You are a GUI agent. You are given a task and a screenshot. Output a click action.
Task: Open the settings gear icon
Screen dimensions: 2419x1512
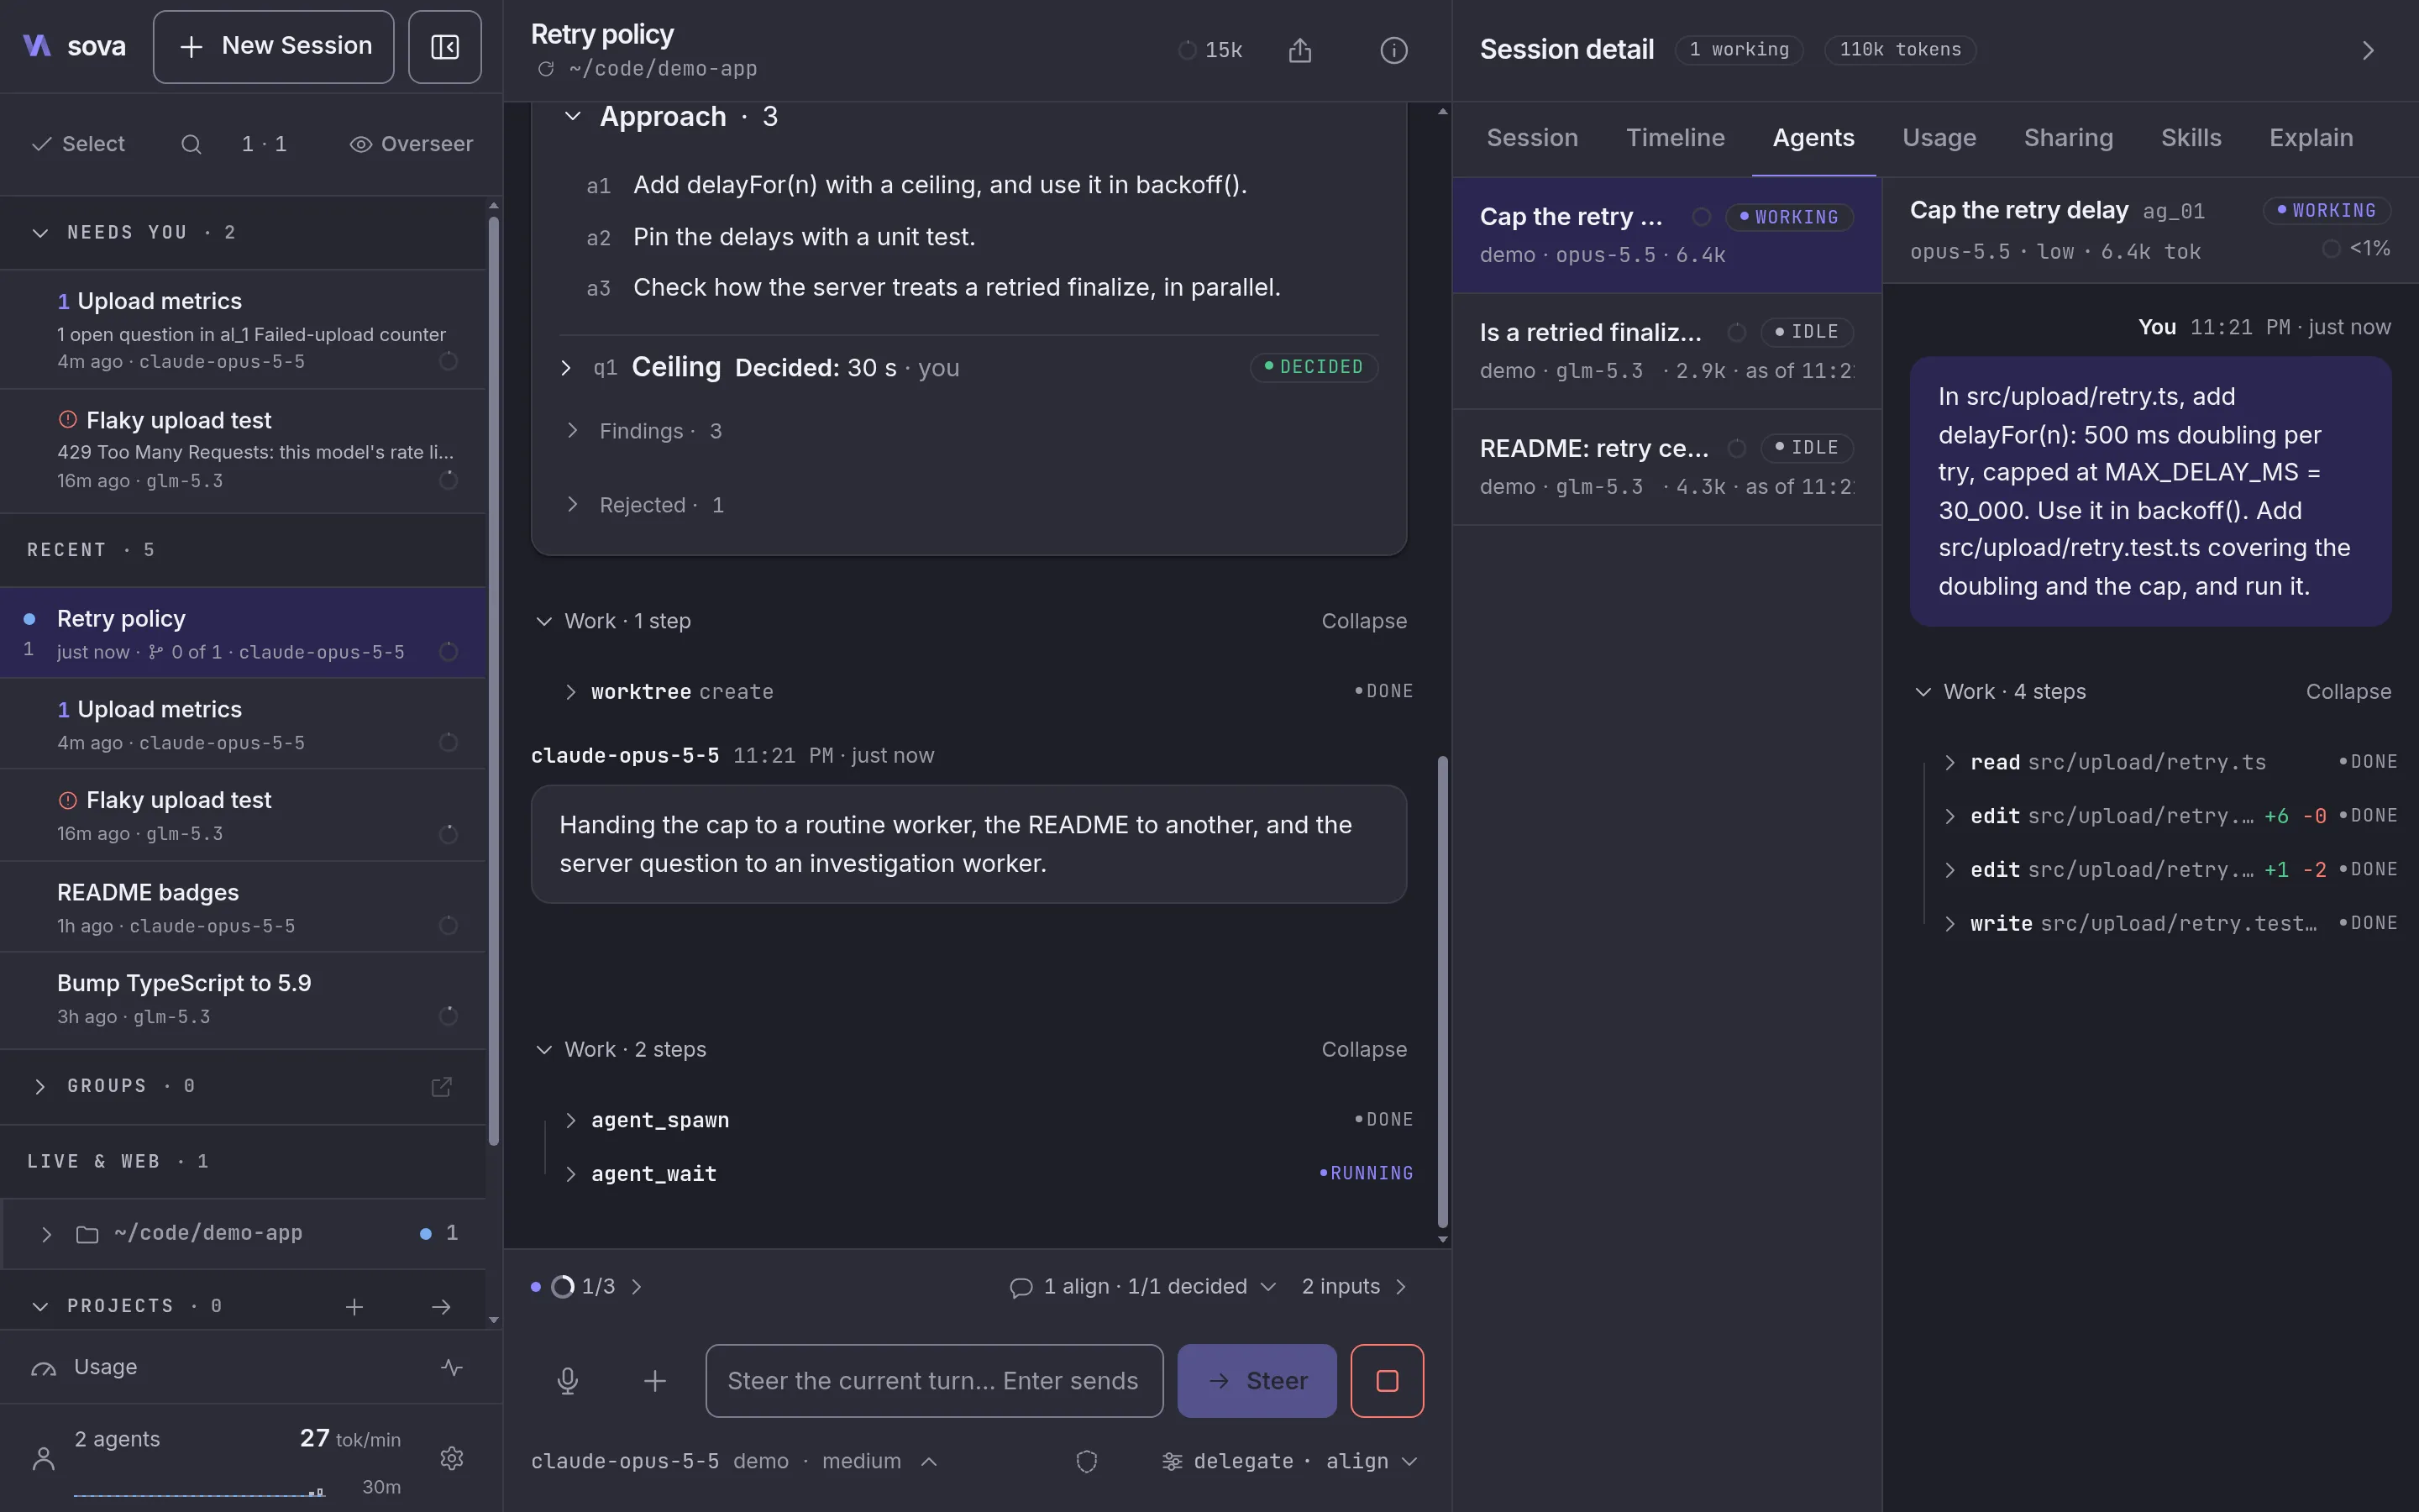tap(452, 1458)
